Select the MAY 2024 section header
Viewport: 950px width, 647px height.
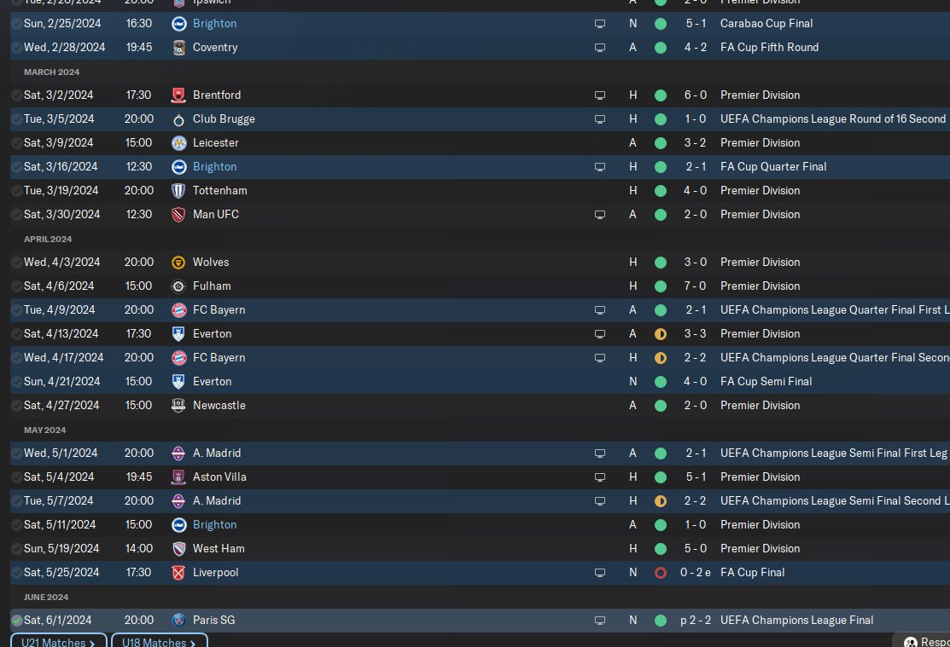45,430
